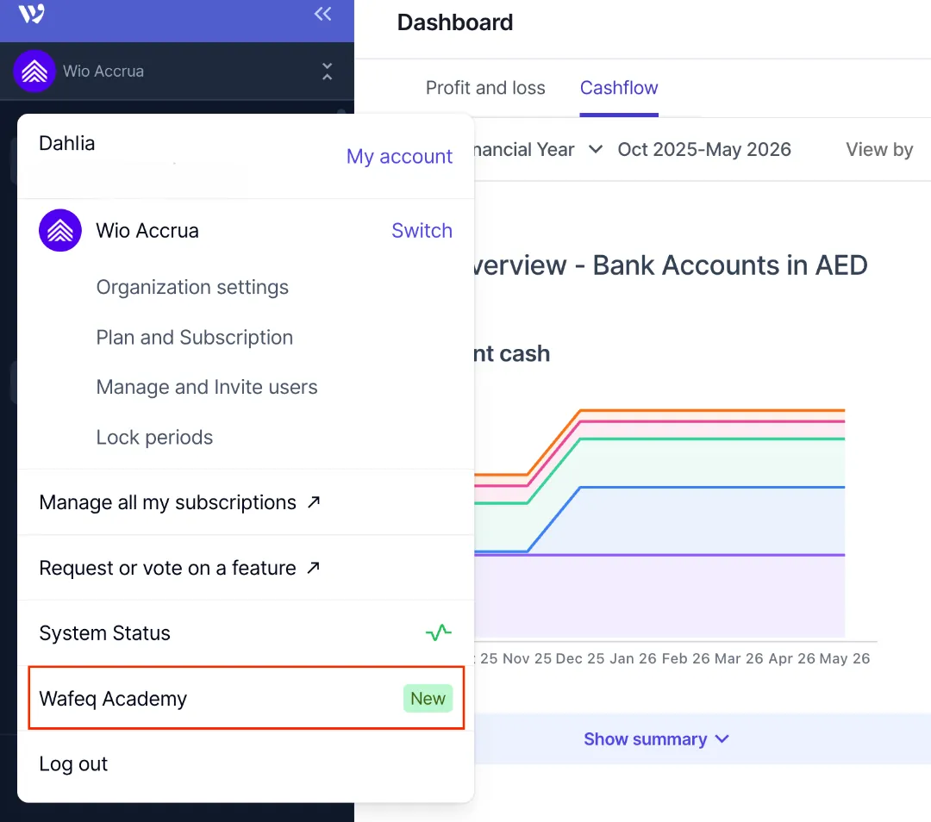Click the Wio Accrua organization avatar in the sidebar
This screenshot has width=931, height=822.
click(x=34, y=72)
